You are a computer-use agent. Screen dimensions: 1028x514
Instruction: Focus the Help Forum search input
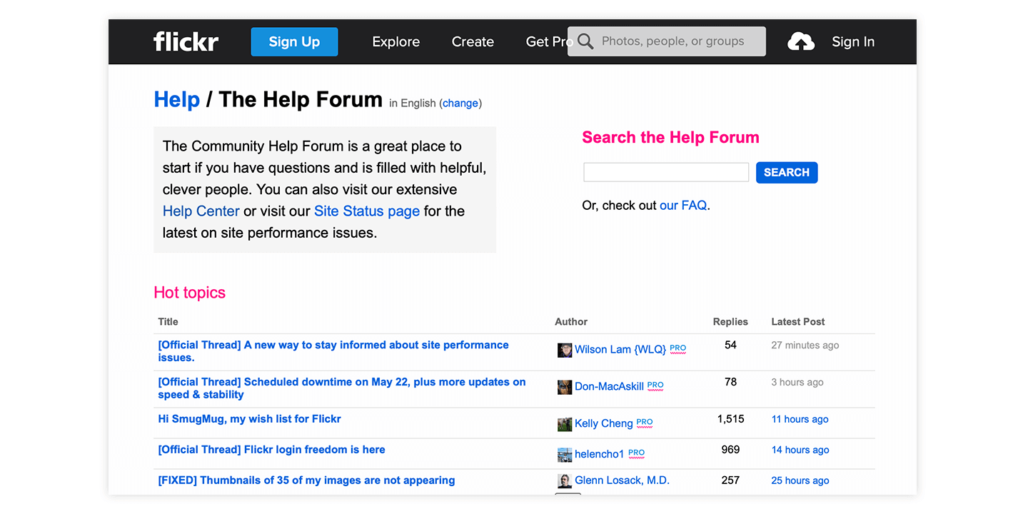[666, 172]
